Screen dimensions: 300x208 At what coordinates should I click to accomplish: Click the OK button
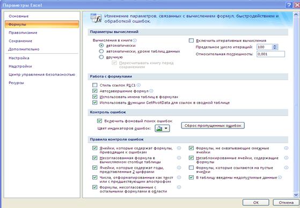point(256,203)
